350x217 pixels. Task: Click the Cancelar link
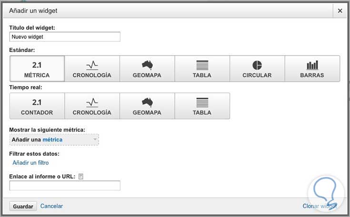pyautogui.click(x=51, y=206)
